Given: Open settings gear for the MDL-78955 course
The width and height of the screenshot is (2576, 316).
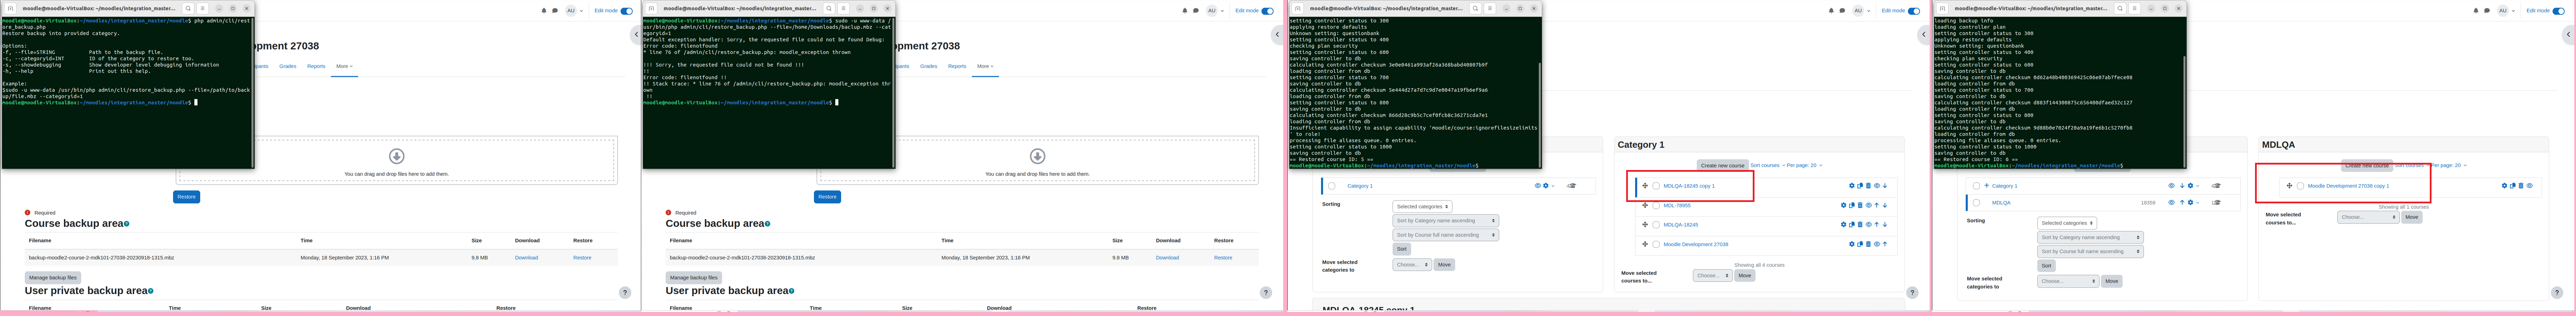Looking at the screenshot, I should pos(1844,205).
